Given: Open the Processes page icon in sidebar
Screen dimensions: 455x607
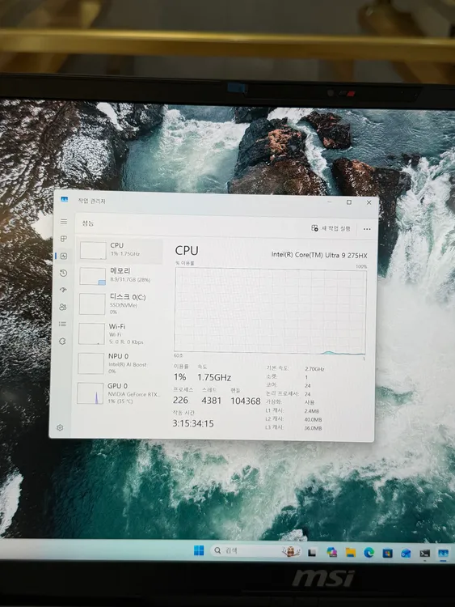Looking at the screenshot, I should point(64,239).
